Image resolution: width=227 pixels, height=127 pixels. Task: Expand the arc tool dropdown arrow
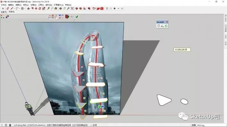20,9
